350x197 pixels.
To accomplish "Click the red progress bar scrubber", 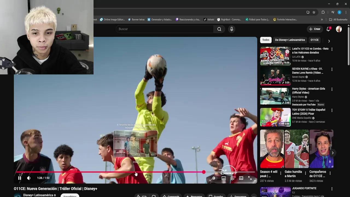I will click(204, 172).
